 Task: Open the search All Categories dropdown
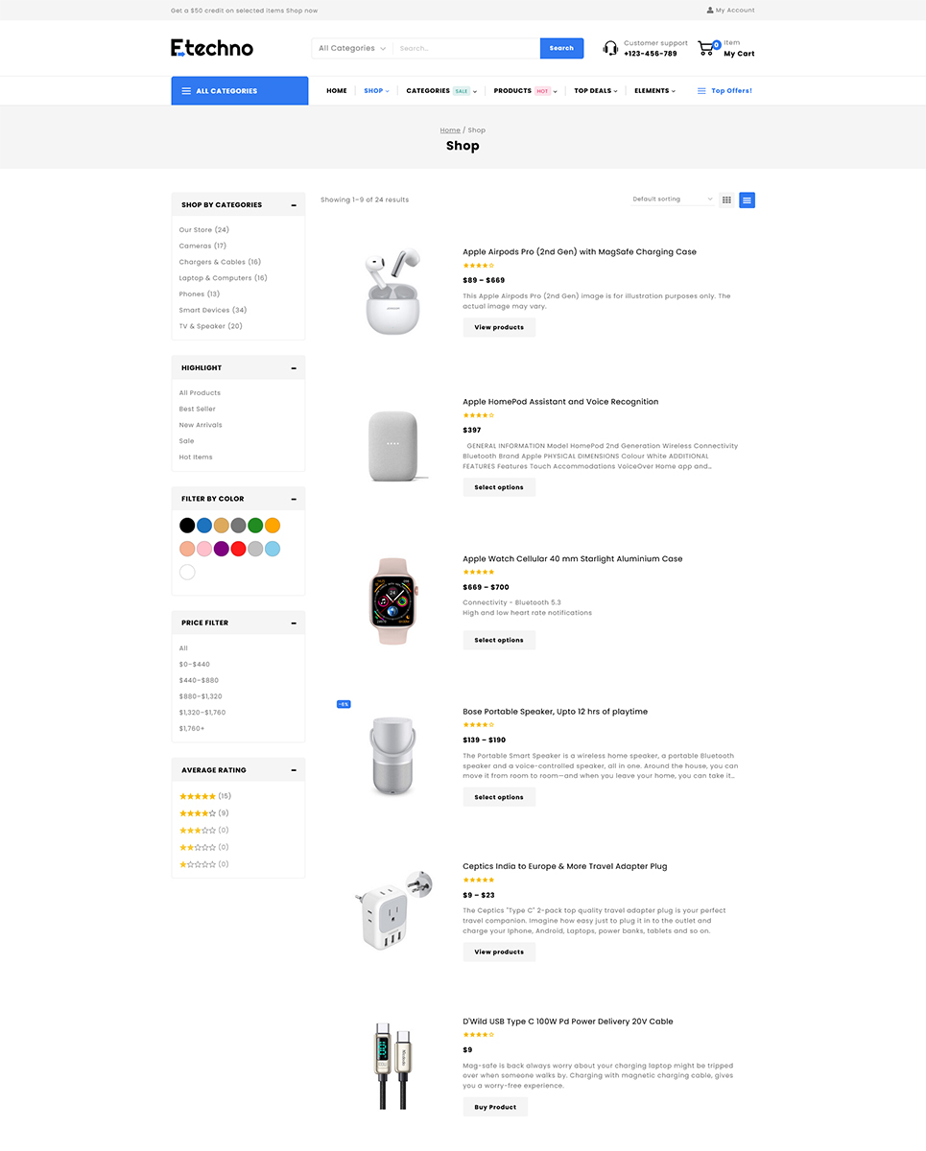352,48
